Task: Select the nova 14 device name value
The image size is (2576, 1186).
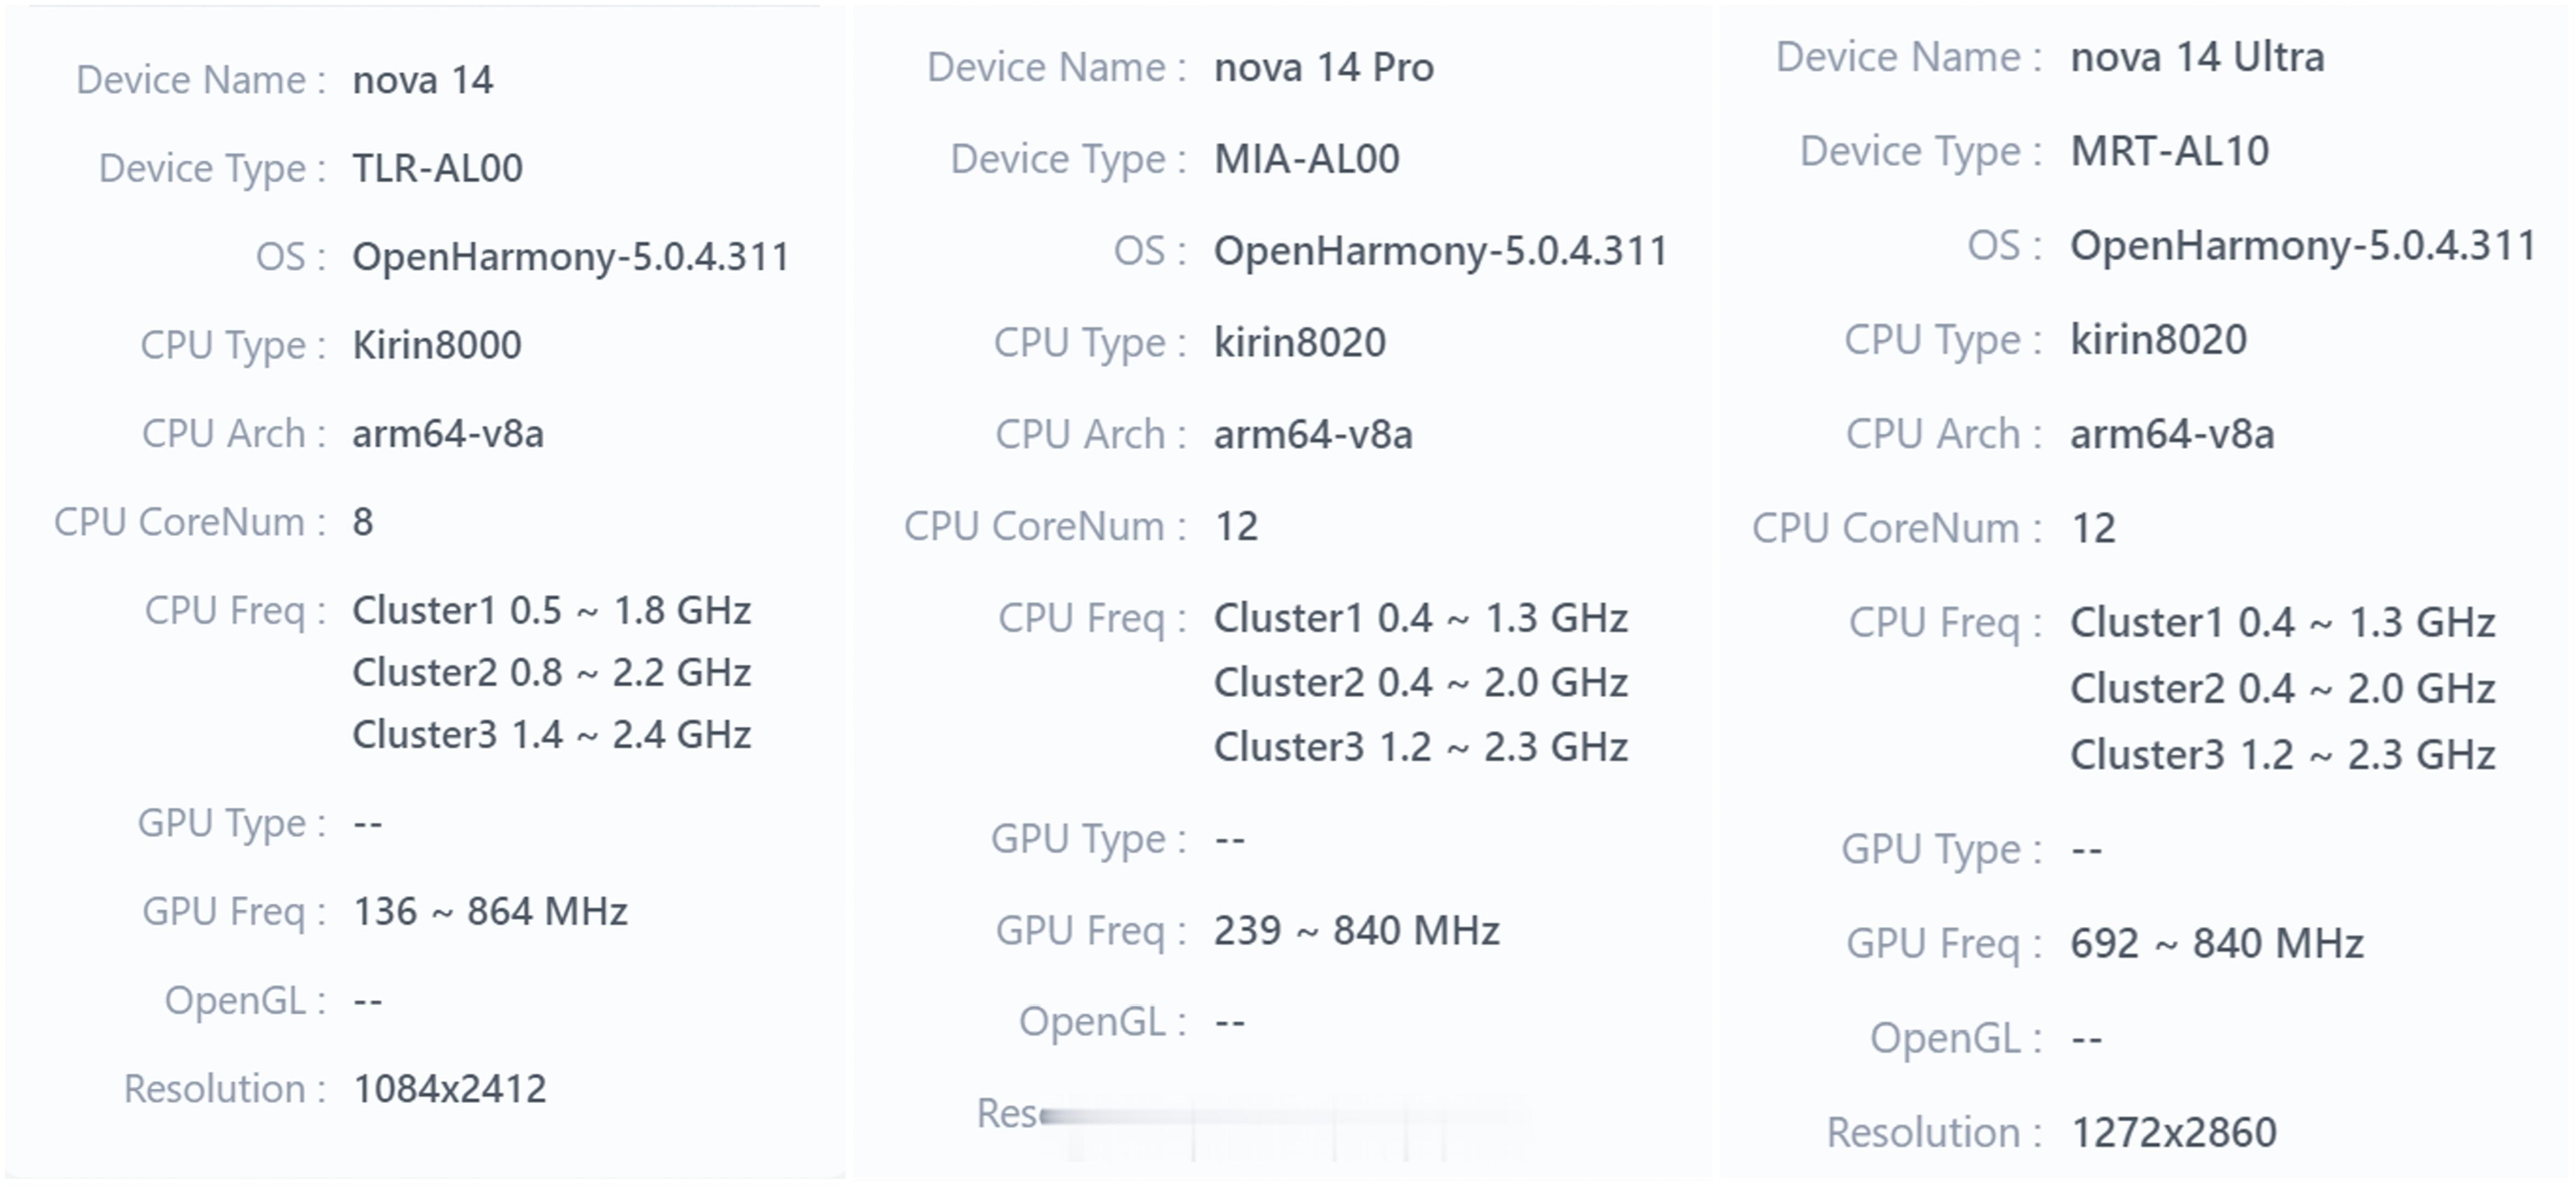Action: (x=422, y=80)
